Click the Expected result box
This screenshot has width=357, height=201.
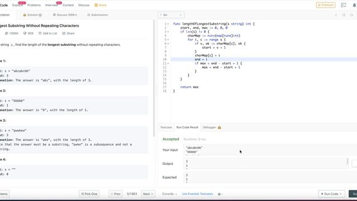pyautogui.click(x=270, y=178)
